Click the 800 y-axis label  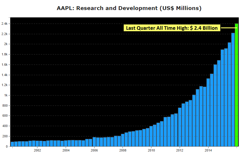coord(5,106)
